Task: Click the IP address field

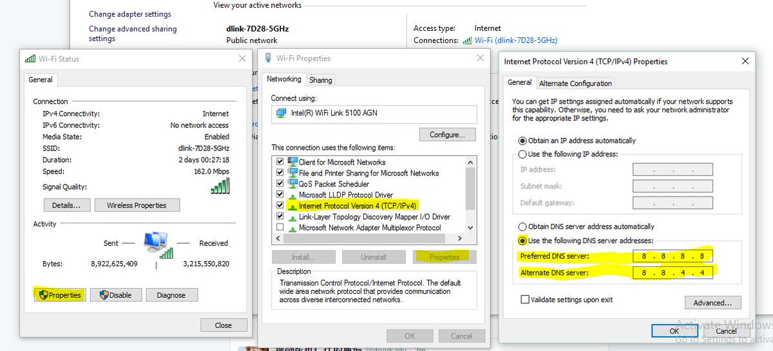Action: [673, 170]
